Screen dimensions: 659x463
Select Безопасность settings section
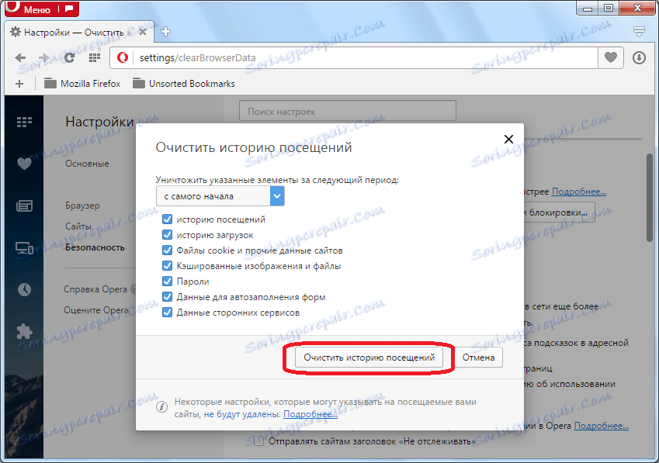pos(95,247)
